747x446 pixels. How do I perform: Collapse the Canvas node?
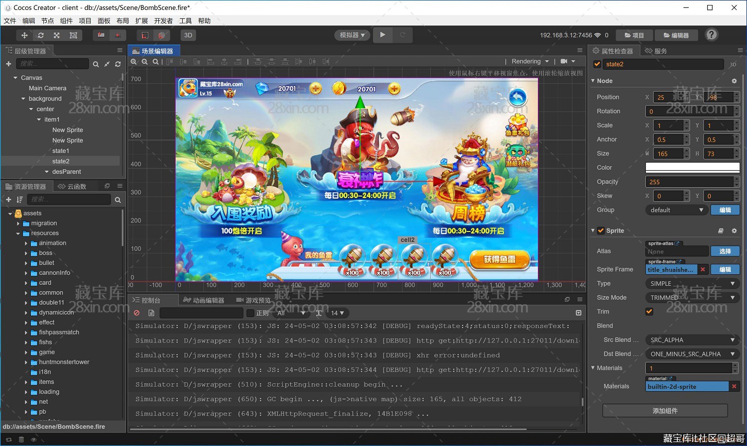point(15,78)
